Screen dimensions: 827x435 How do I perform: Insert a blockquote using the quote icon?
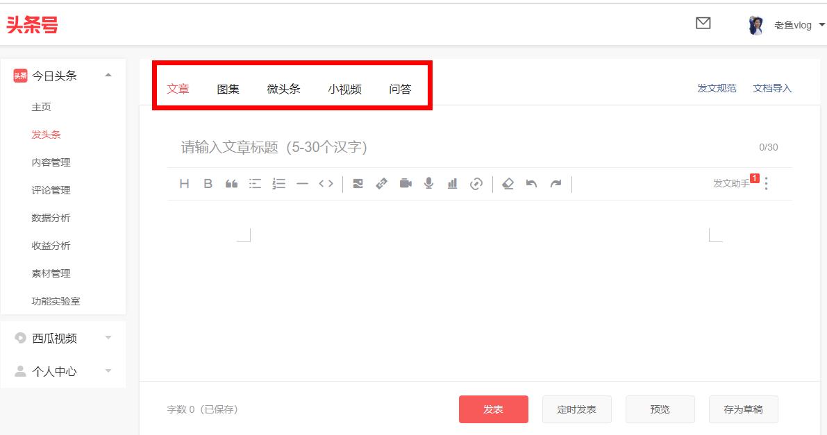click(231, 183)
